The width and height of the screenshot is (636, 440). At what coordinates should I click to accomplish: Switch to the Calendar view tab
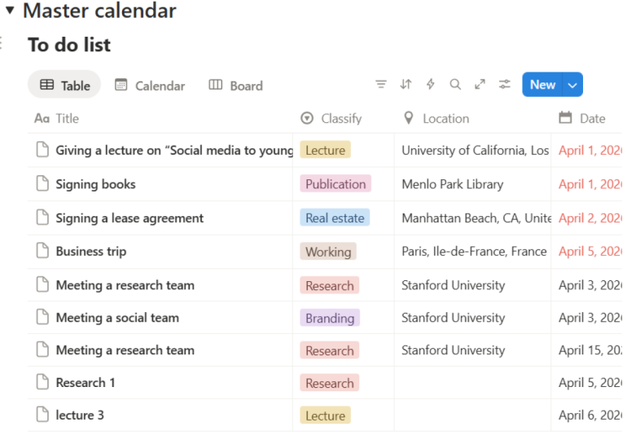[150, 86]
